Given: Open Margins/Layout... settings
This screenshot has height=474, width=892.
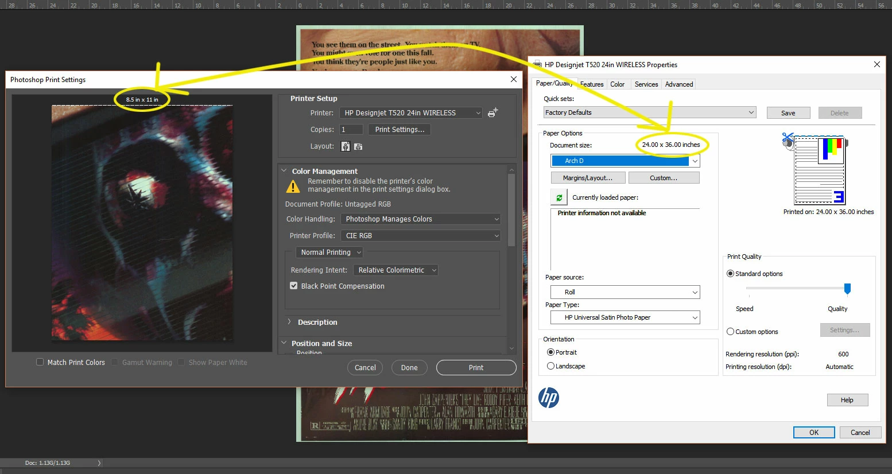Looking at the screenshot, I should 588,178.
